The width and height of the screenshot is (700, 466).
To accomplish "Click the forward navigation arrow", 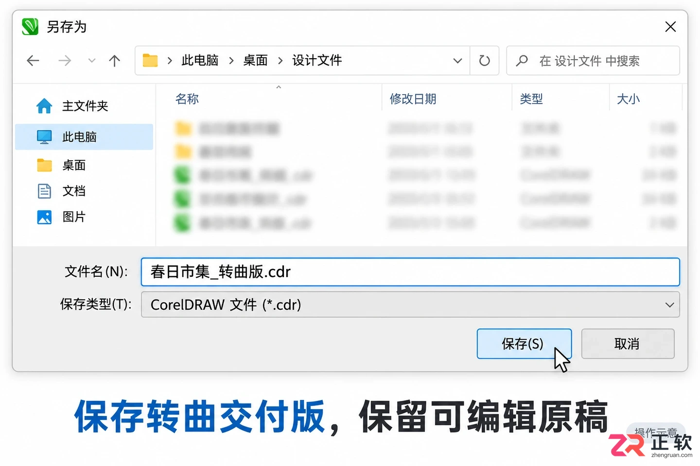I will click(x=65, y=61).
